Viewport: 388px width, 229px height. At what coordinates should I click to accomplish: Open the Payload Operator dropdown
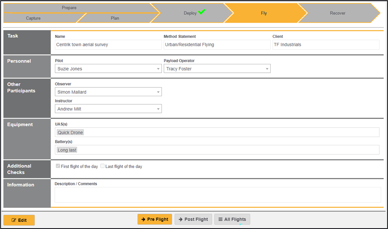pyautogui.click(x=217, y=68)
